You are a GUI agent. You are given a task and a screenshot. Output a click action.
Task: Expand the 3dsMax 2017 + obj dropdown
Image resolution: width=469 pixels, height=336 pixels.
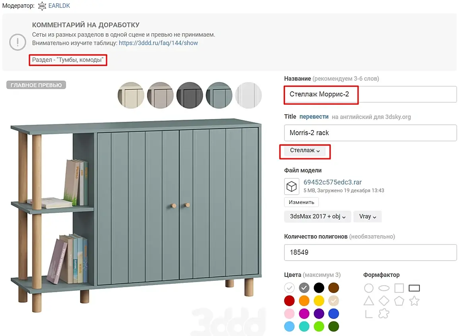coord(318,217)
